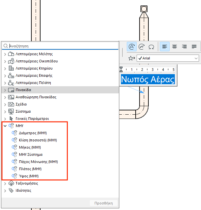
Task: Open the favorites star menu
Action: click(x=131, y=58)
